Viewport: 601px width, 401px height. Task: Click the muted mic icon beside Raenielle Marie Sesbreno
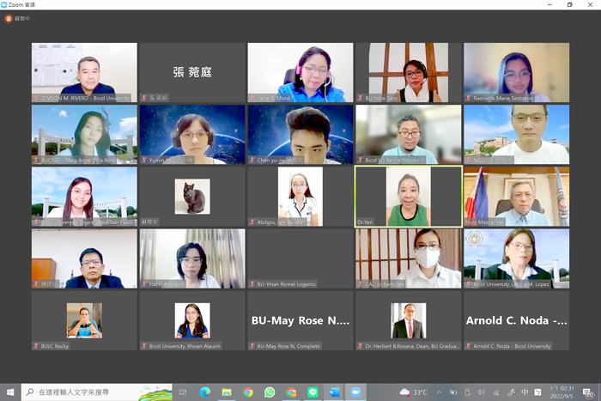[x=469, y=98]
